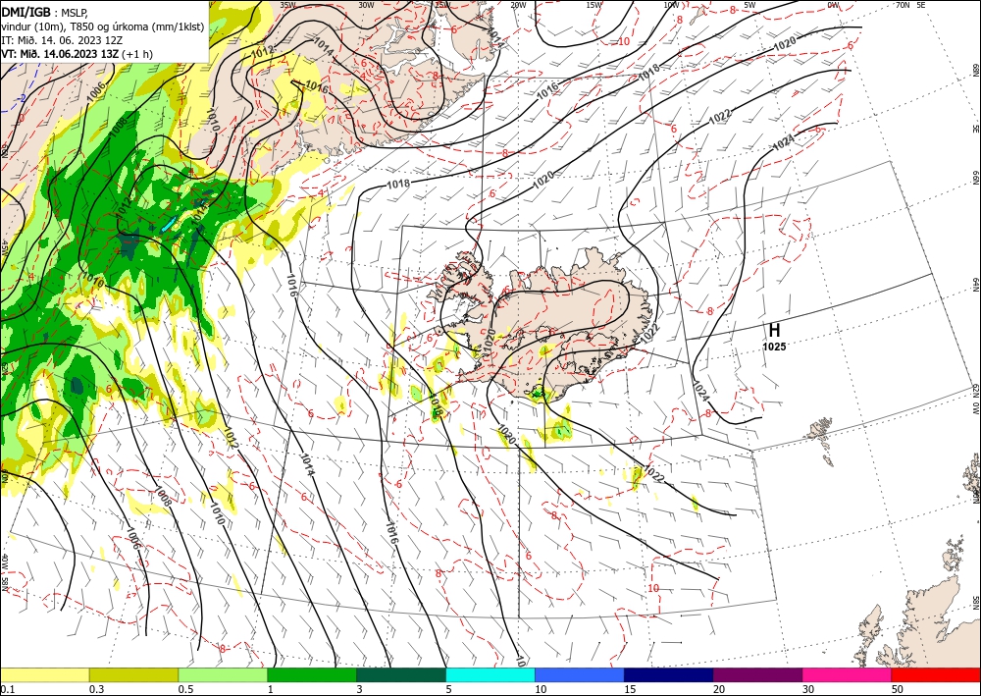Click the '70N' label at top edge
This screenshot has height=696, width=981.
(x=903, y=5)
